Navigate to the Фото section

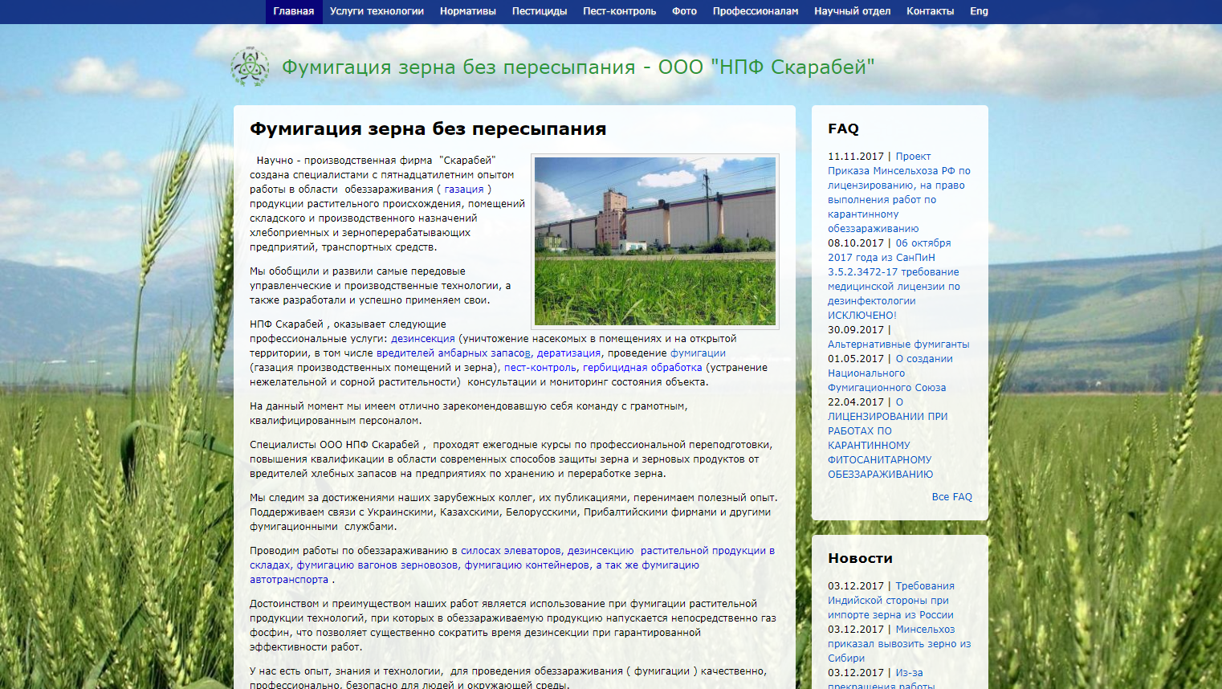click(684, 11)
